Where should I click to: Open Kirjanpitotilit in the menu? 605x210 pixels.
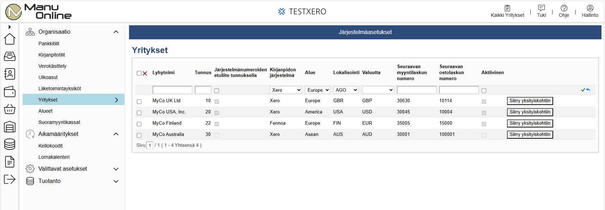(x=52, y=55)
